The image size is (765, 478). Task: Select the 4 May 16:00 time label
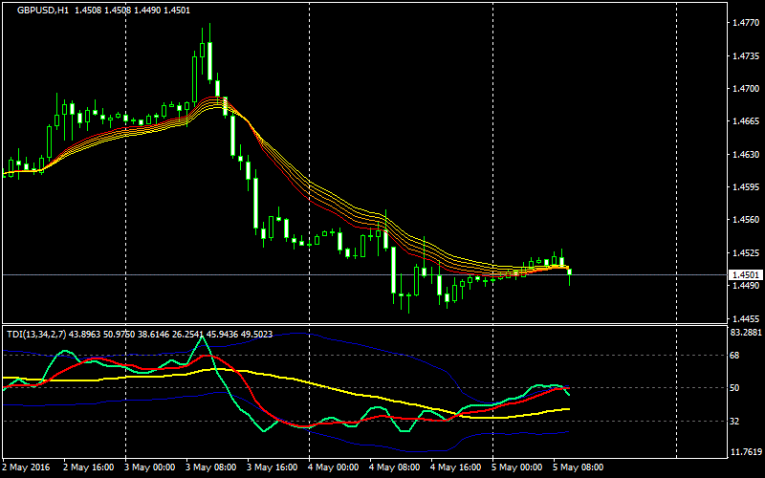tap(456, 467)
